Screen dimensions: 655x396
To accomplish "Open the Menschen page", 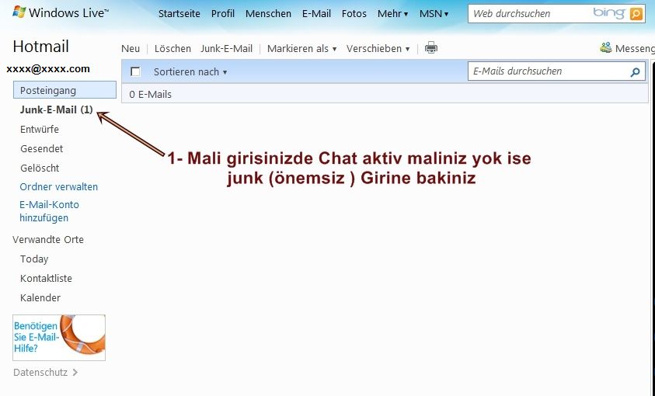I will 268,14.
